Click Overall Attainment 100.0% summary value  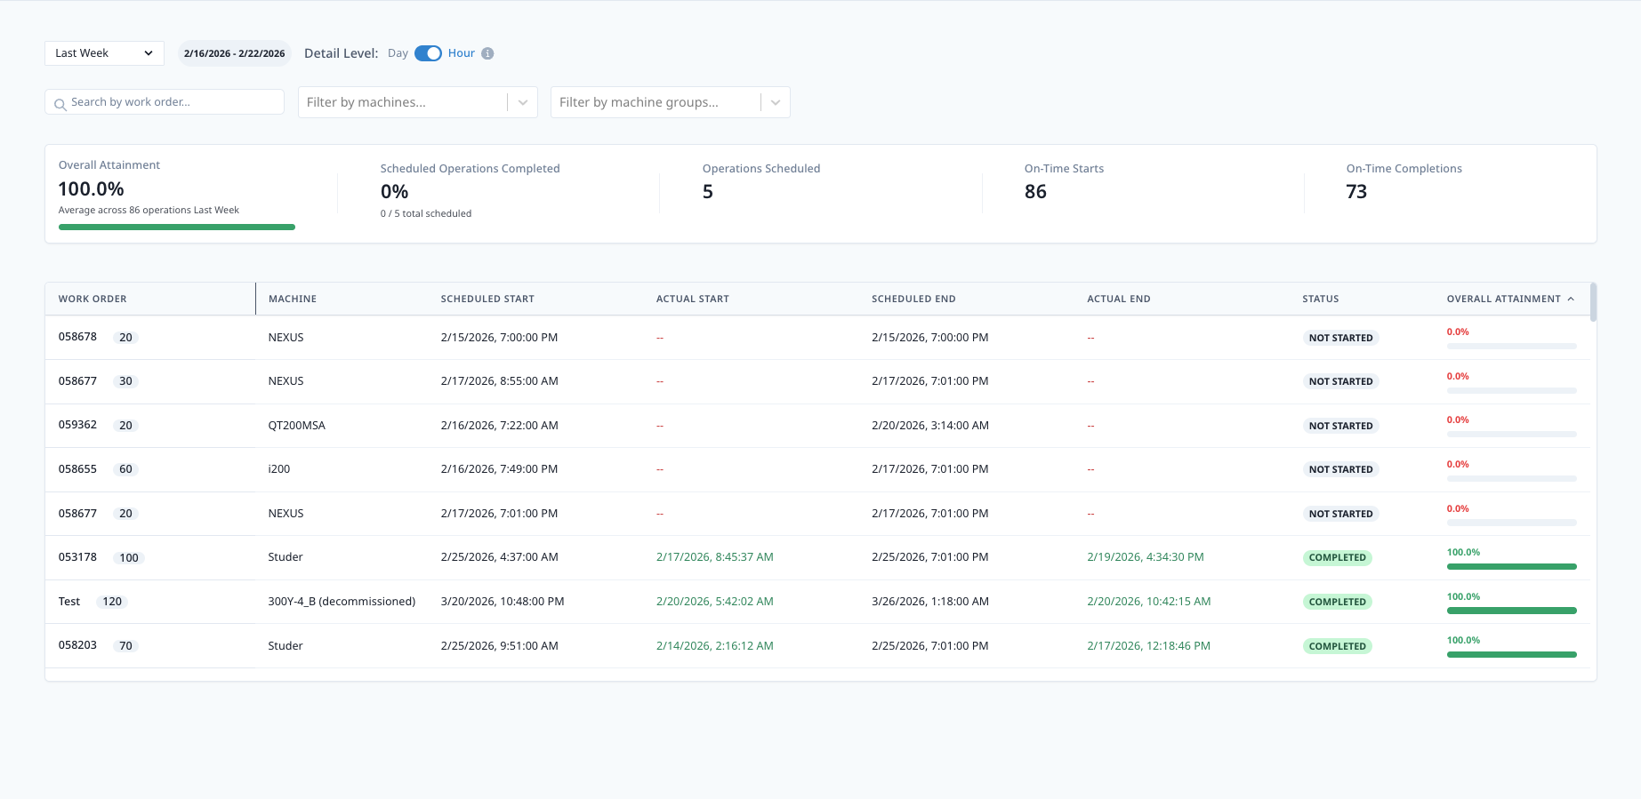[91, 189]
